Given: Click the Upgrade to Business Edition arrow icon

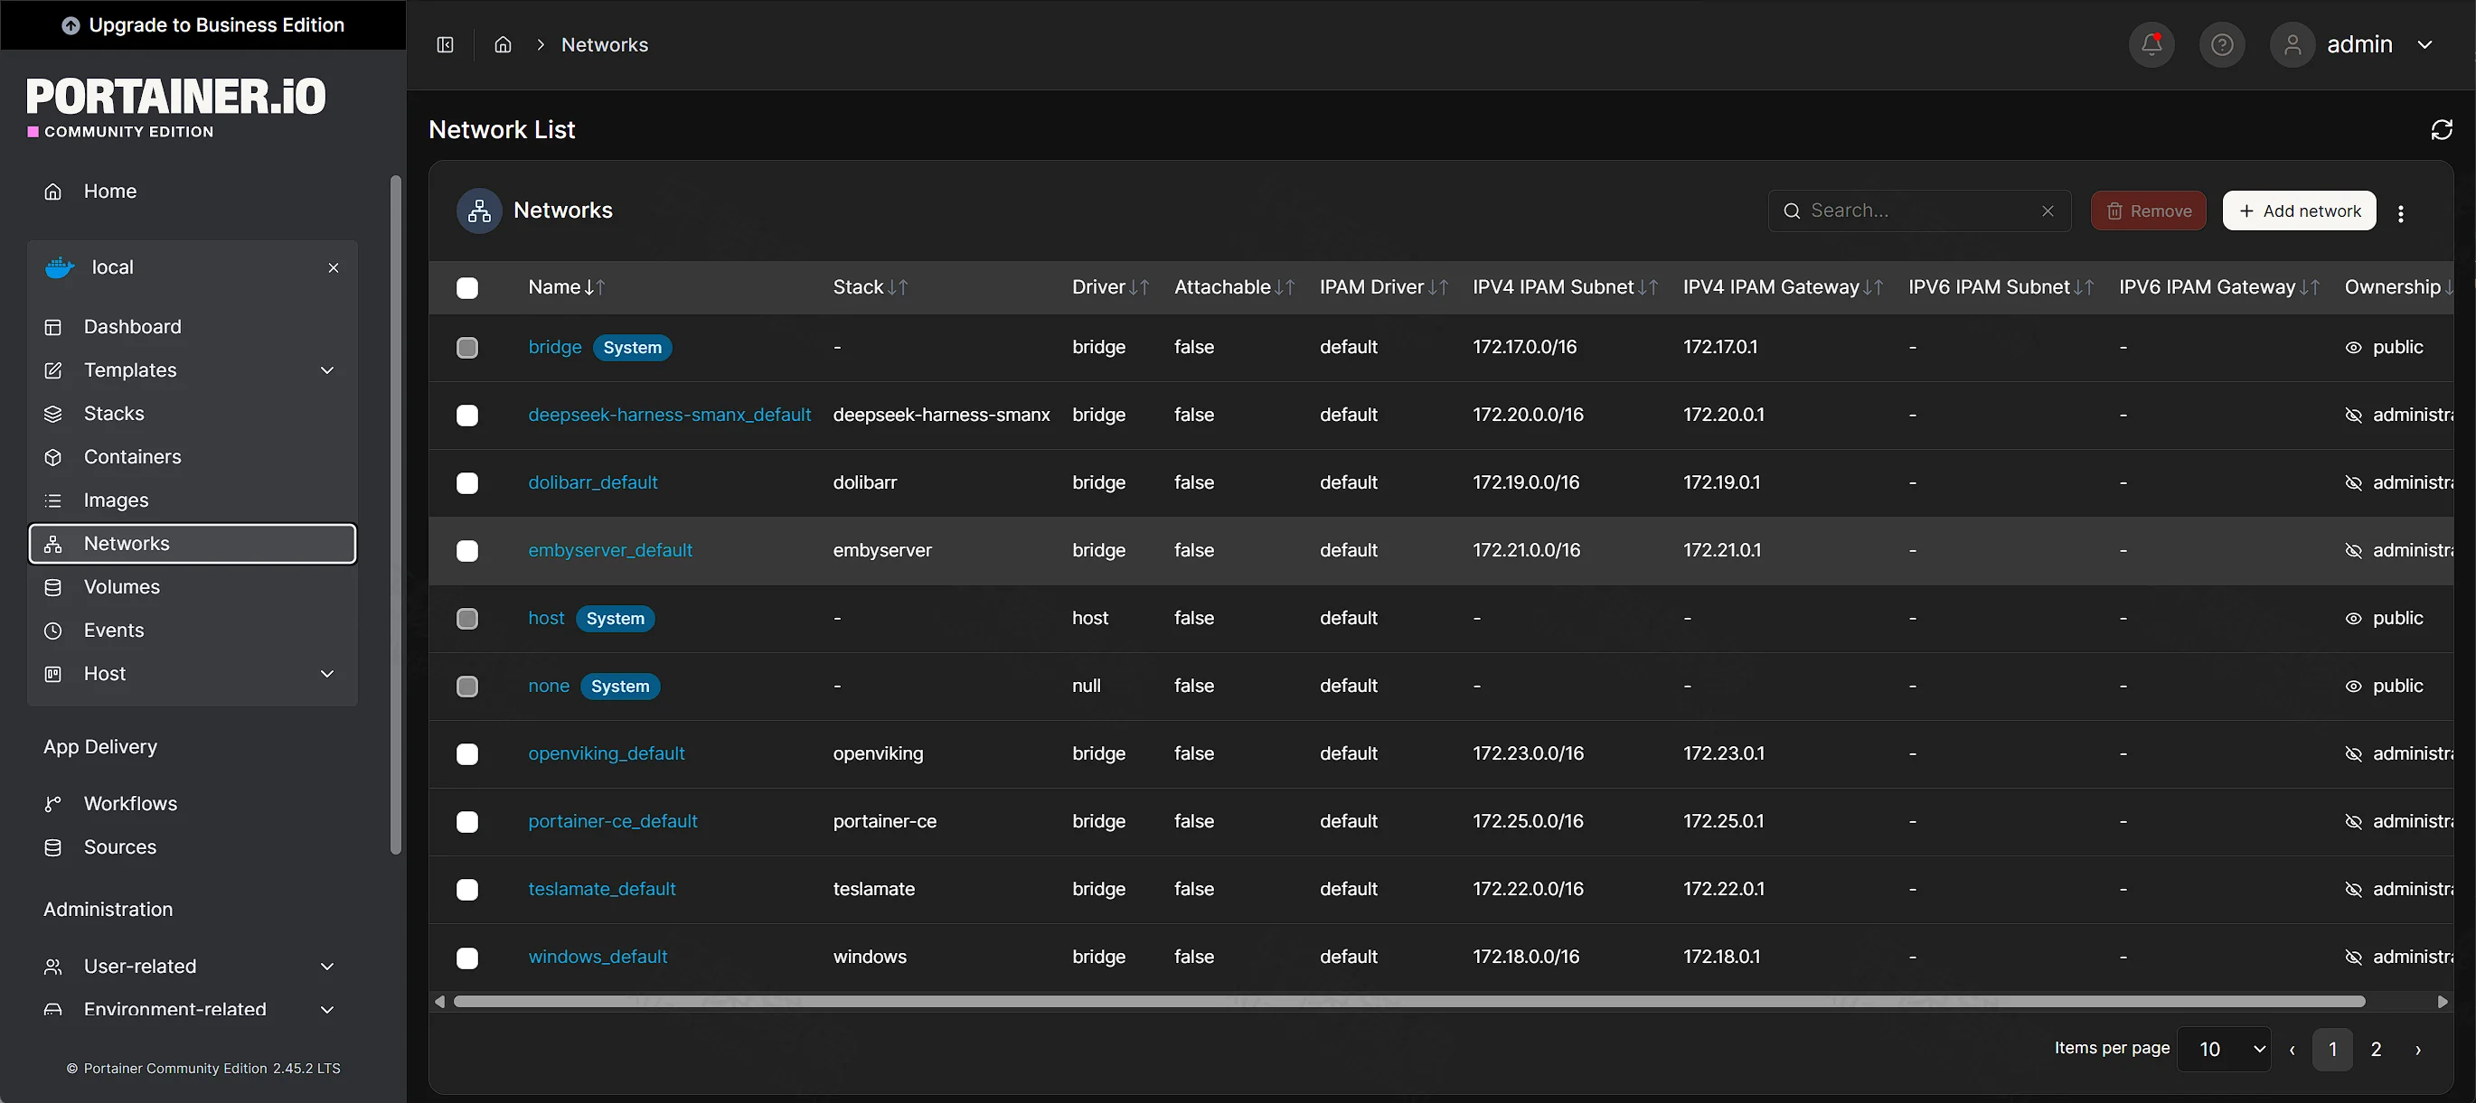Looking at the screenshot, I should pos(71,26).
